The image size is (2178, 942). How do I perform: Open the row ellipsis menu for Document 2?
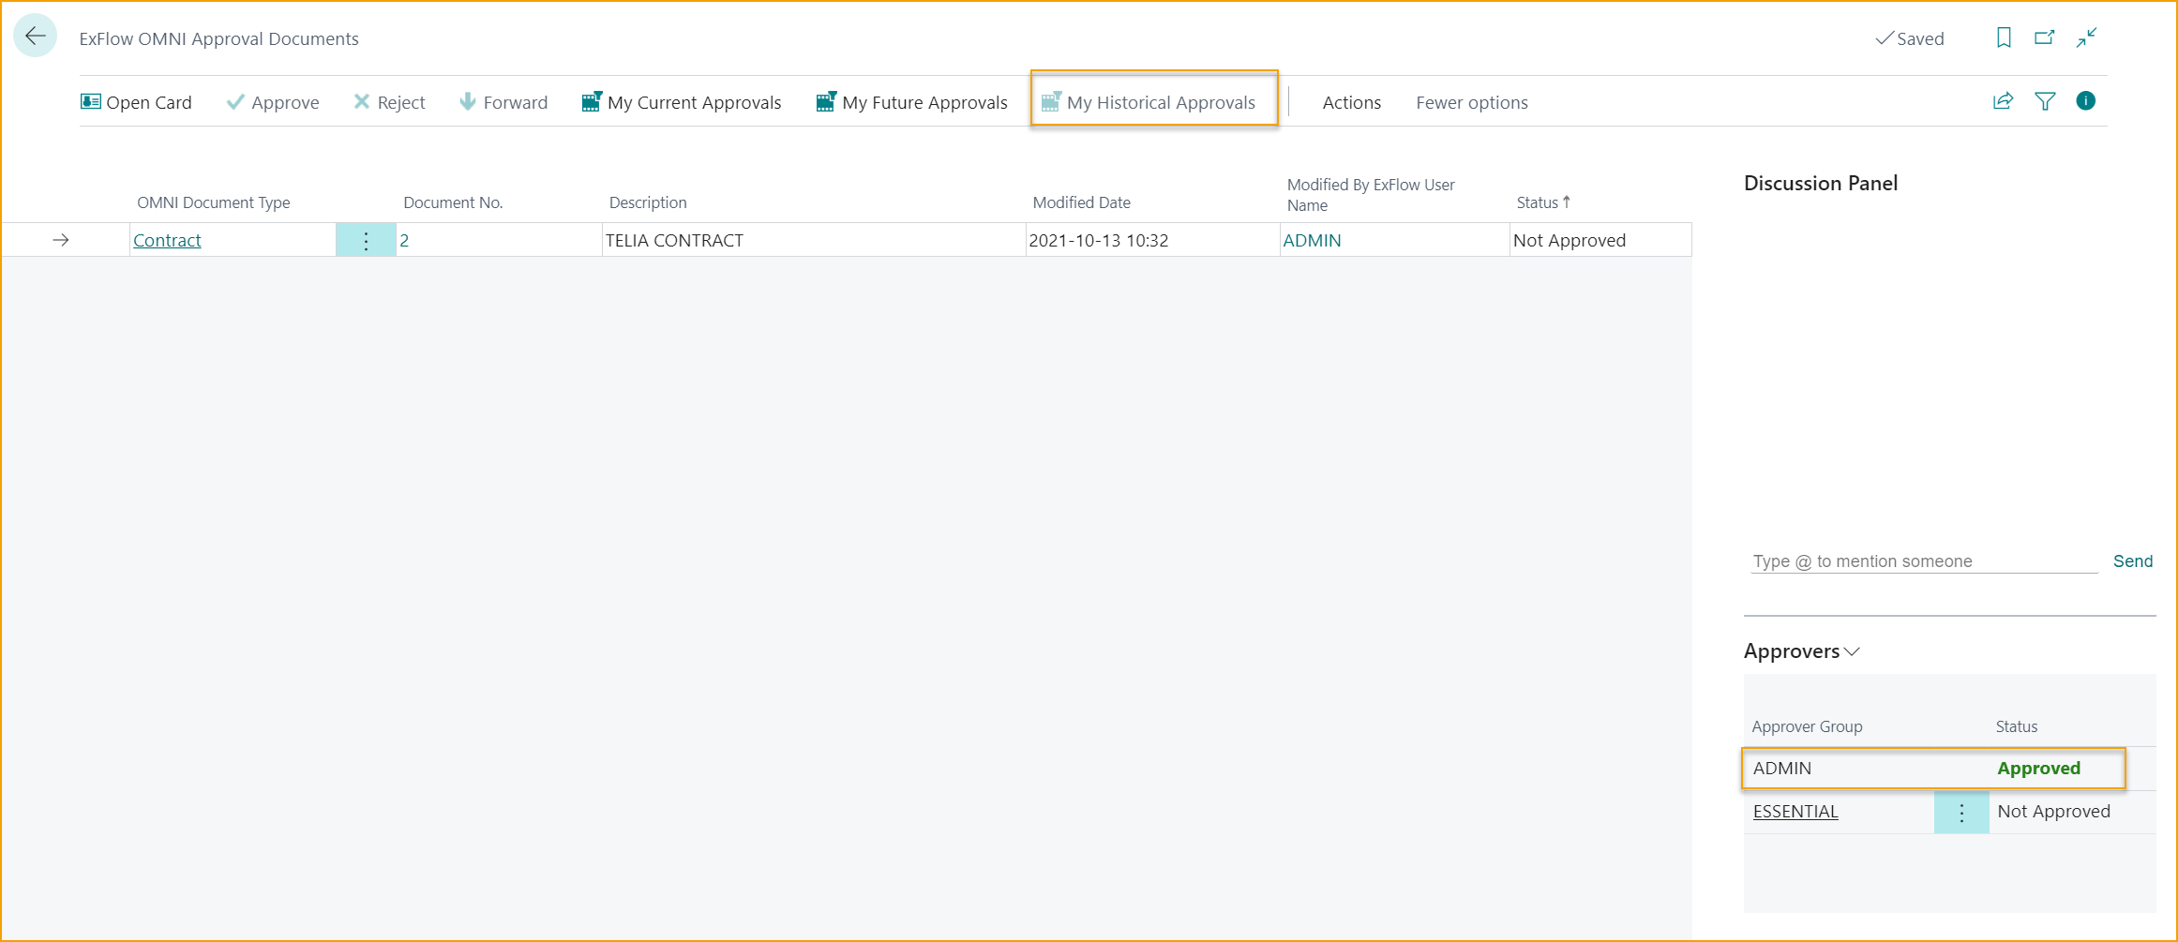(x=365, y=240)
